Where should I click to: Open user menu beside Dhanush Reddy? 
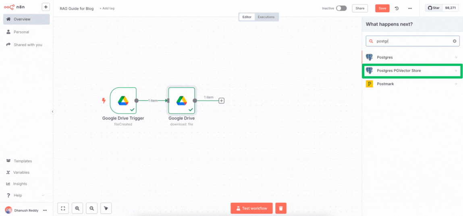pyautogui.click(x=45, y=210)
